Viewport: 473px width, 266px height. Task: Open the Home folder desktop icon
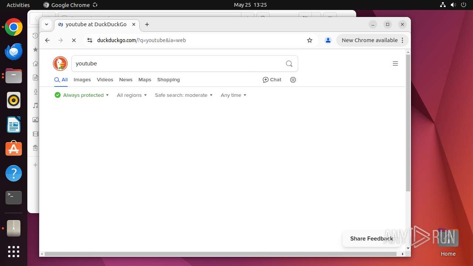pyautogui.click(x=448, y=242)
